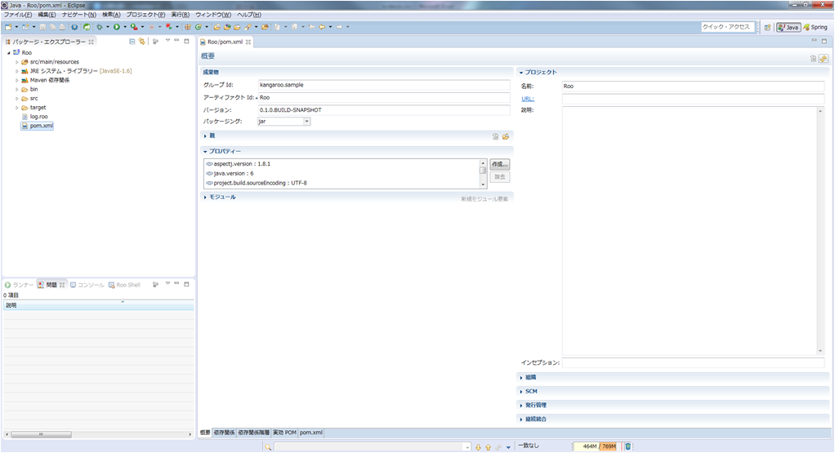Click the properties list scrollbar

[484, 174]
